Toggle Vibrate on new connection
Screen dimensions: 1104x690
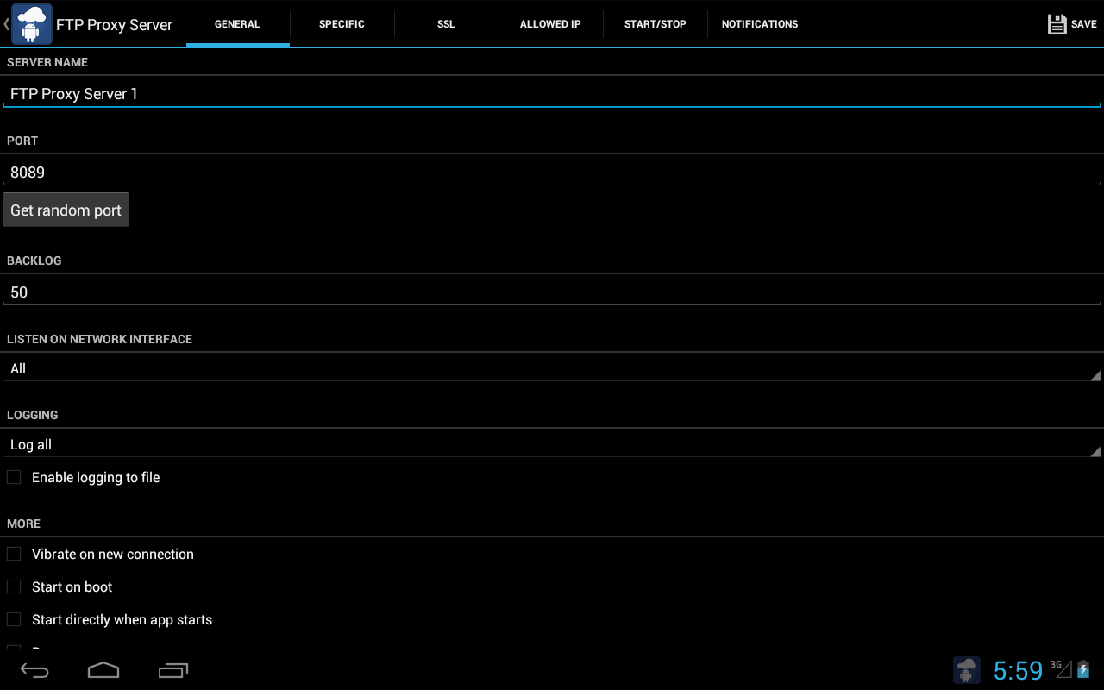pyautogui.click(x=14, y=554)
